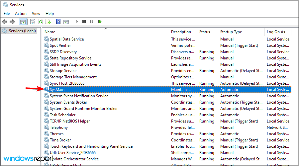This screenshot has width=299, height=166.
Task: Toggle Show/Hide Console Tree toolbar icon
Action: [x=23, y=22]
